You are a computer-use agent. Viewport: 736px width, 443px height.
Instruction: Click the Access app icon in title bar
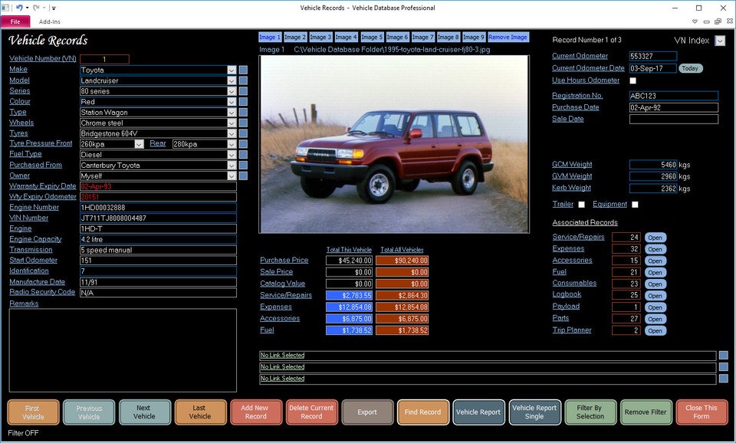pyautogui.click(x=5, y=8)
